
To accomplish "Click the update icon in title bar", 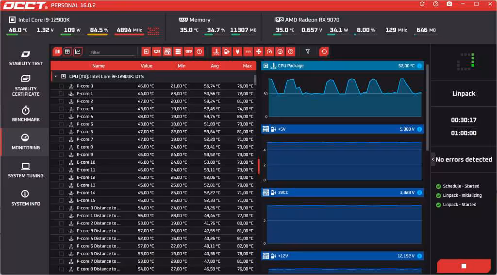I will coord(422,4).
